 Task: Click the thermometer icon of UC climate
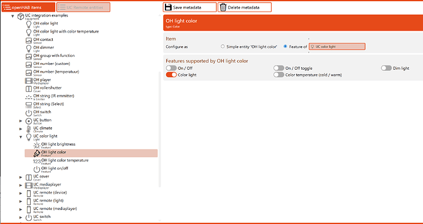[x=29, y=129]
